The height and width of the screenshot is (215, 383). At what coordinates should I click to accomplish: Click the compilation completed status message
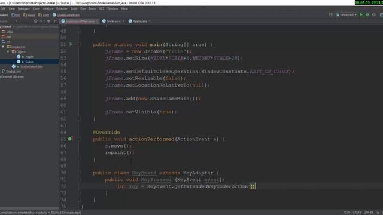point(41,213)
